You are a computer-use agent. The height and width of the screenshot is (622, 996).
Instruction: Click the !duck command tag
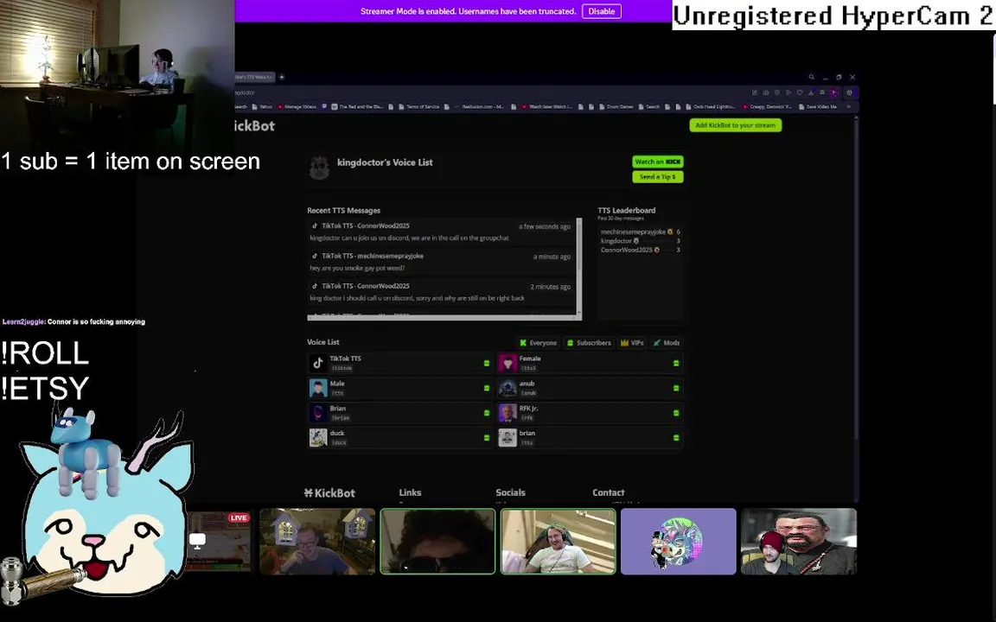339,442
